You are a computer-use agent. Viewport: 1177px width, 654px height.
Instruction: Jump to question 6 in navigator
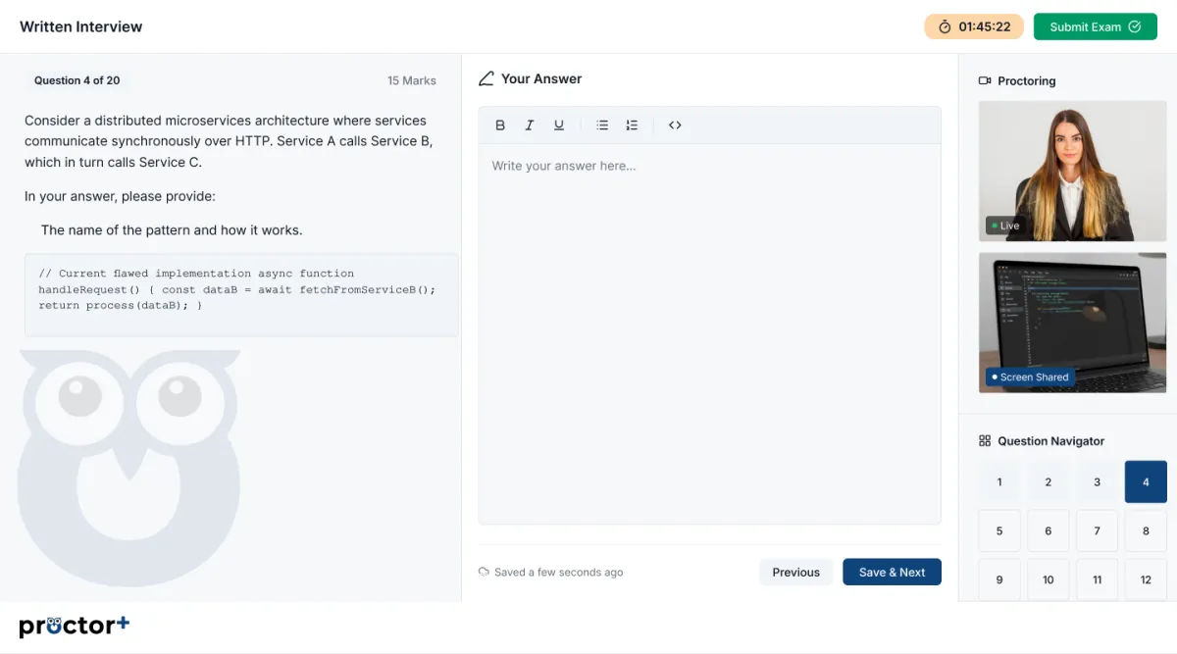click(x=1049, y=530)
